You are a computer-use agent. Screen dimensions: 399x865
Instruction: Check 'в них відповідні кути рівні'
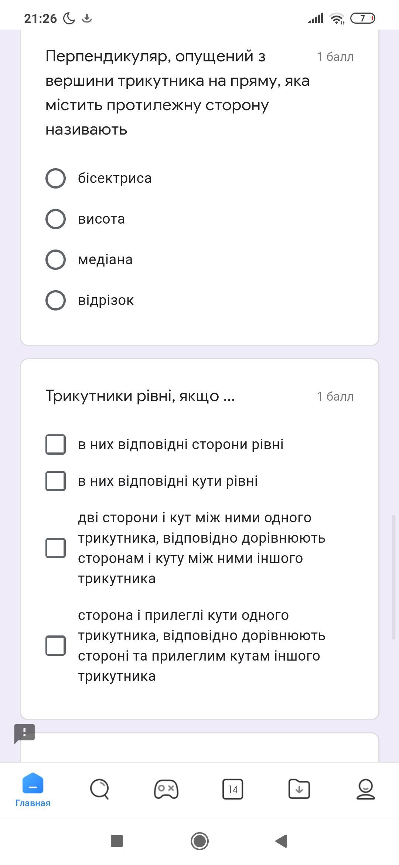55,481
